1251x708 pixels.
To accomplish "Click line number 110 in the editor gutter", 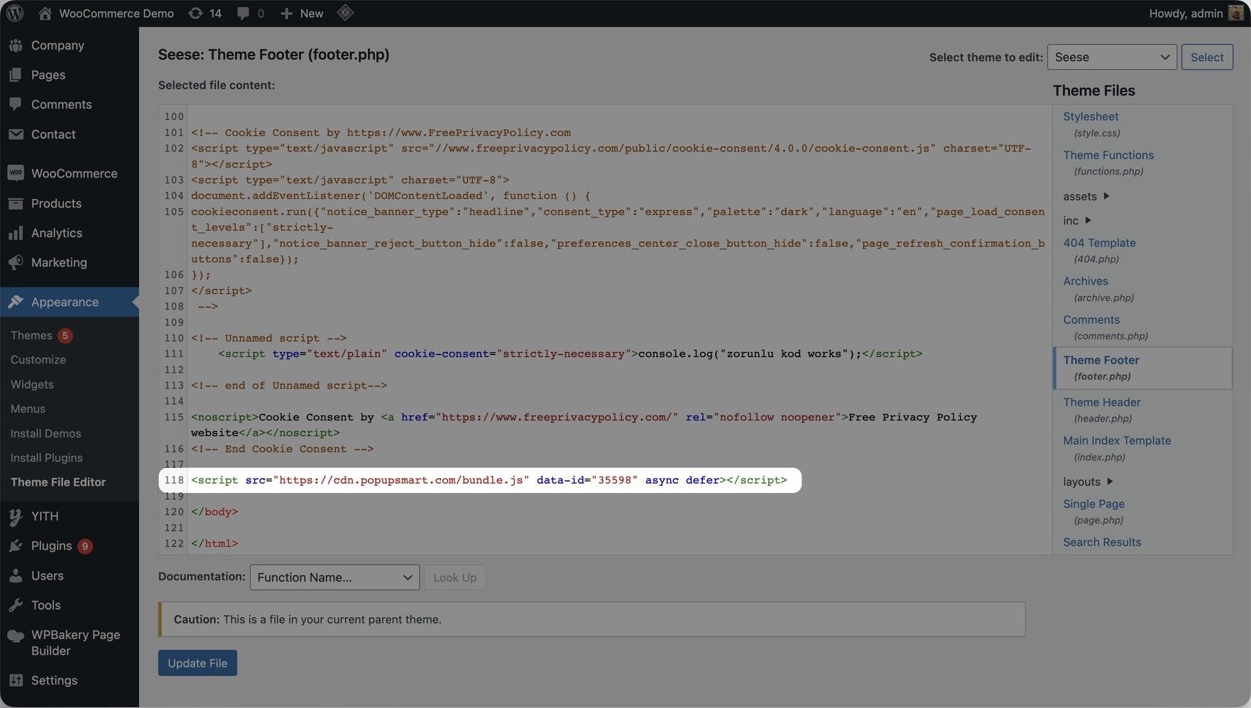I will (x=174, y=338).
